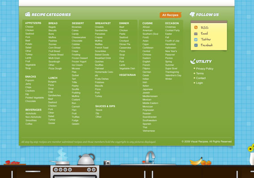Open Casseroles under Dinner
This screenshot has height=178, width=254.
click(125, 48)
